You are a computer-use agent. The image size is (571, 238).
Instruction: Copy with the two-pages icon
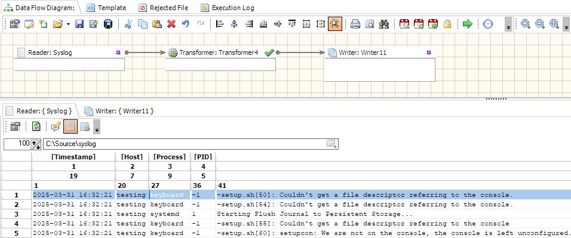(x=142, y=24)
